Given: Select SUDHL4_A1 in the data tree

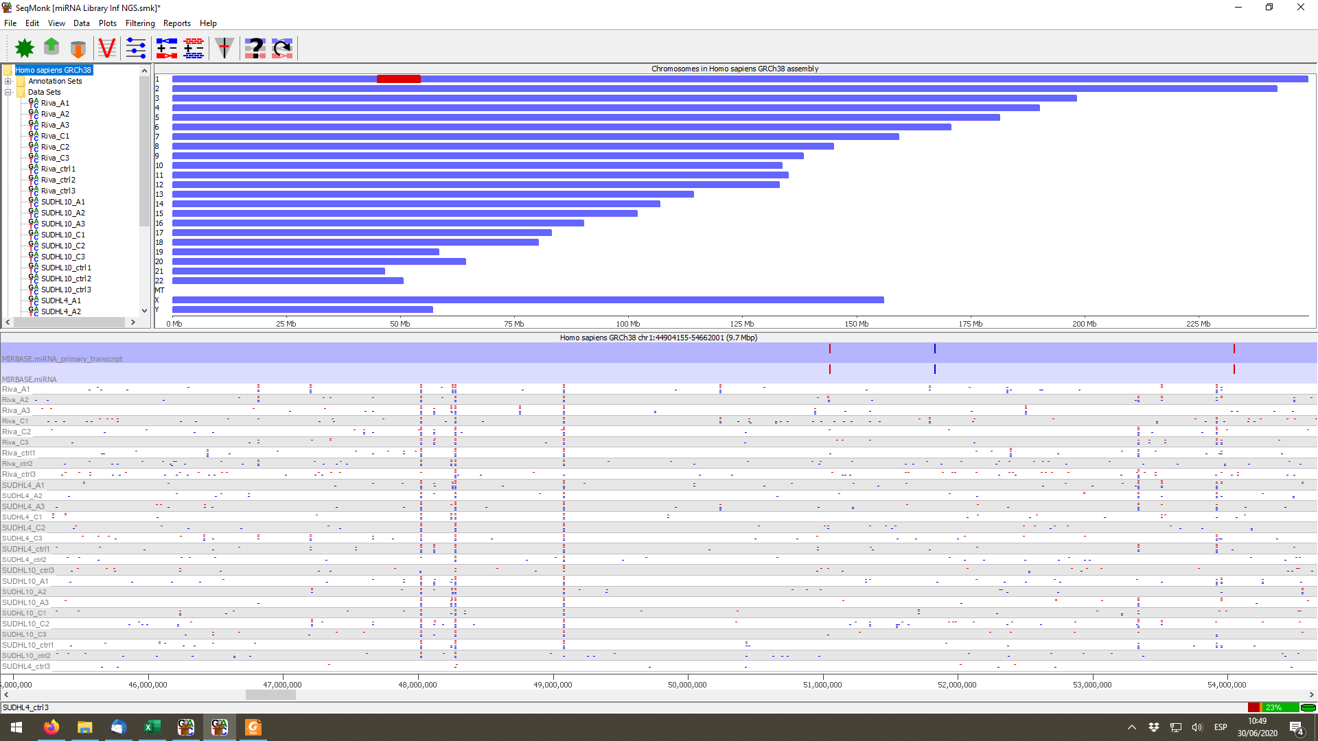Looking at the screenshot, I should (x=61, y=301).
